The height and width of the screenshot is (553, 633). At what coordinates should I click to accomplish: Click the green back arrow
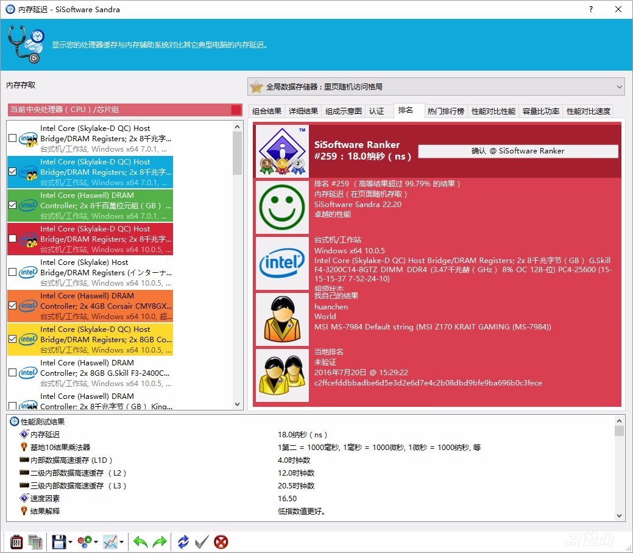pyautogui.click(x=141, y=541)
